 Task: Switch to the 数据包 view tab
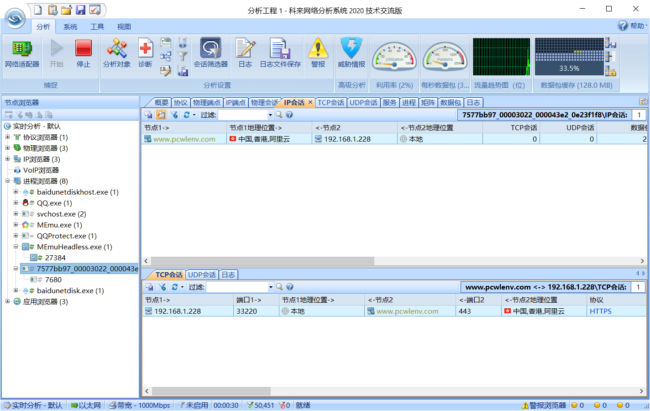pyautogui.click(x=451, y=103)
